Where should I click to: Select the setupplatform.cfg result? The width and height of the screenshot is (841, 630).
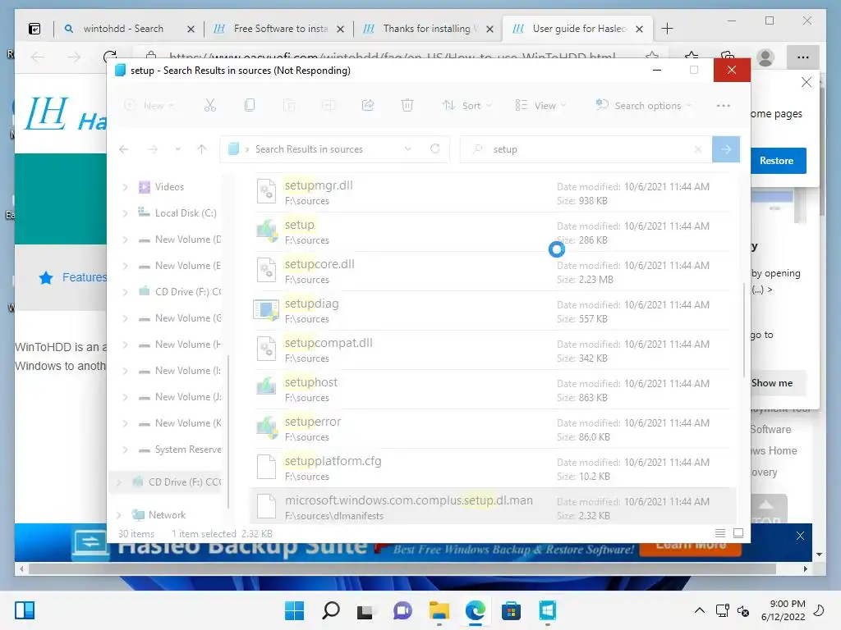pyautogui.click(x=493, y=468)
